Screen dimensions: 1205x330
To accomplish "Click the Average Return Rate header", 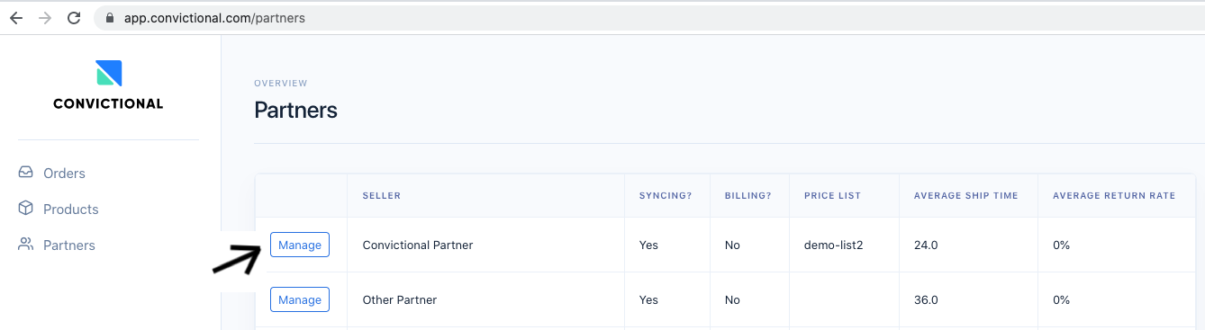I will click(1114, 196).
